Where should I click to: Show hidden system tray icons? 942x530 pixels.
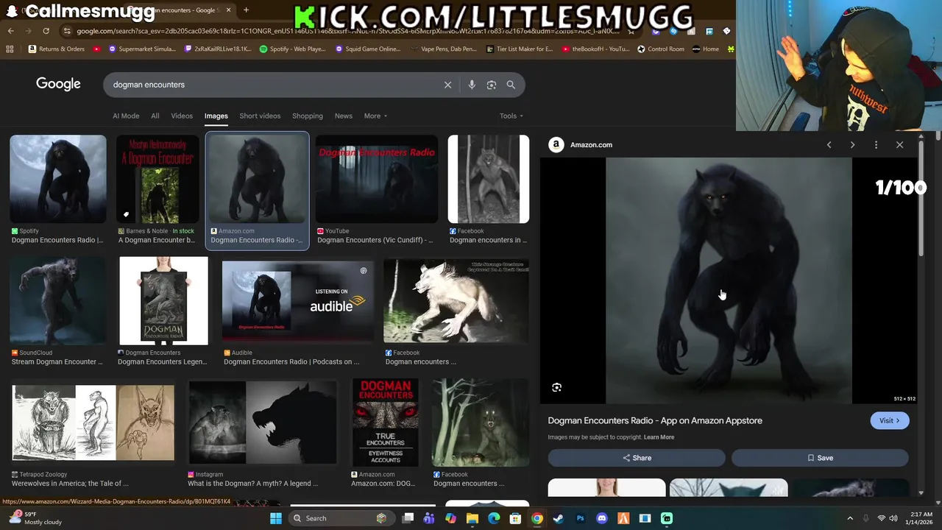tap(850, 518)
